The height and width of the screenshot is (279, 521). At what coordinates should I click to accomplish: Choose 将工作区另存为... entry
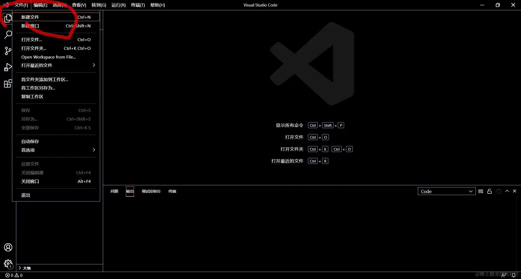tap(56, 88)
